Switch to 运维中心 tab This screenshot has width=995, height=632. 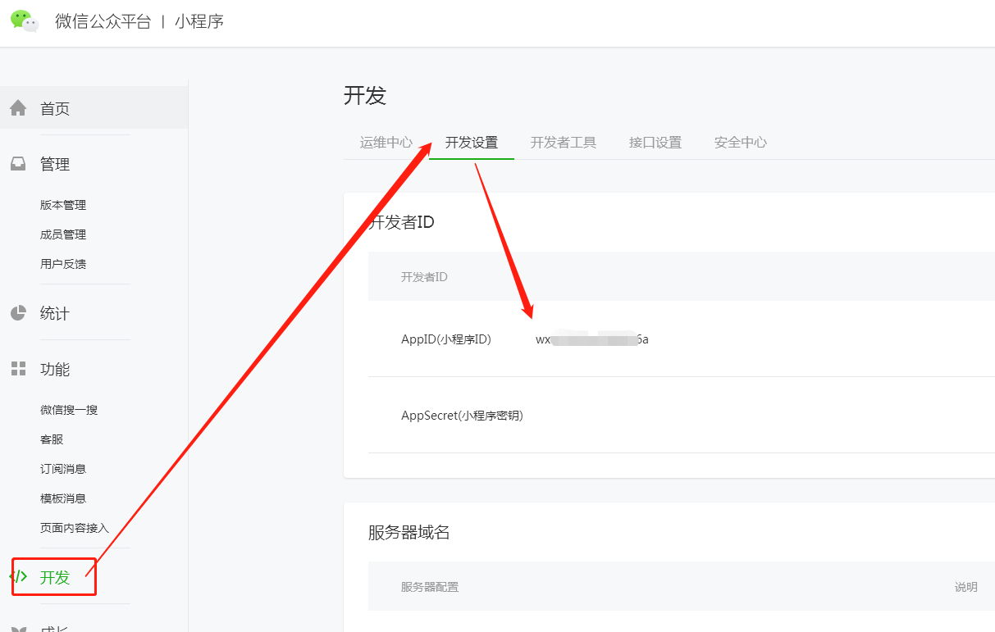pyautogui.click(x=386, y=142)
